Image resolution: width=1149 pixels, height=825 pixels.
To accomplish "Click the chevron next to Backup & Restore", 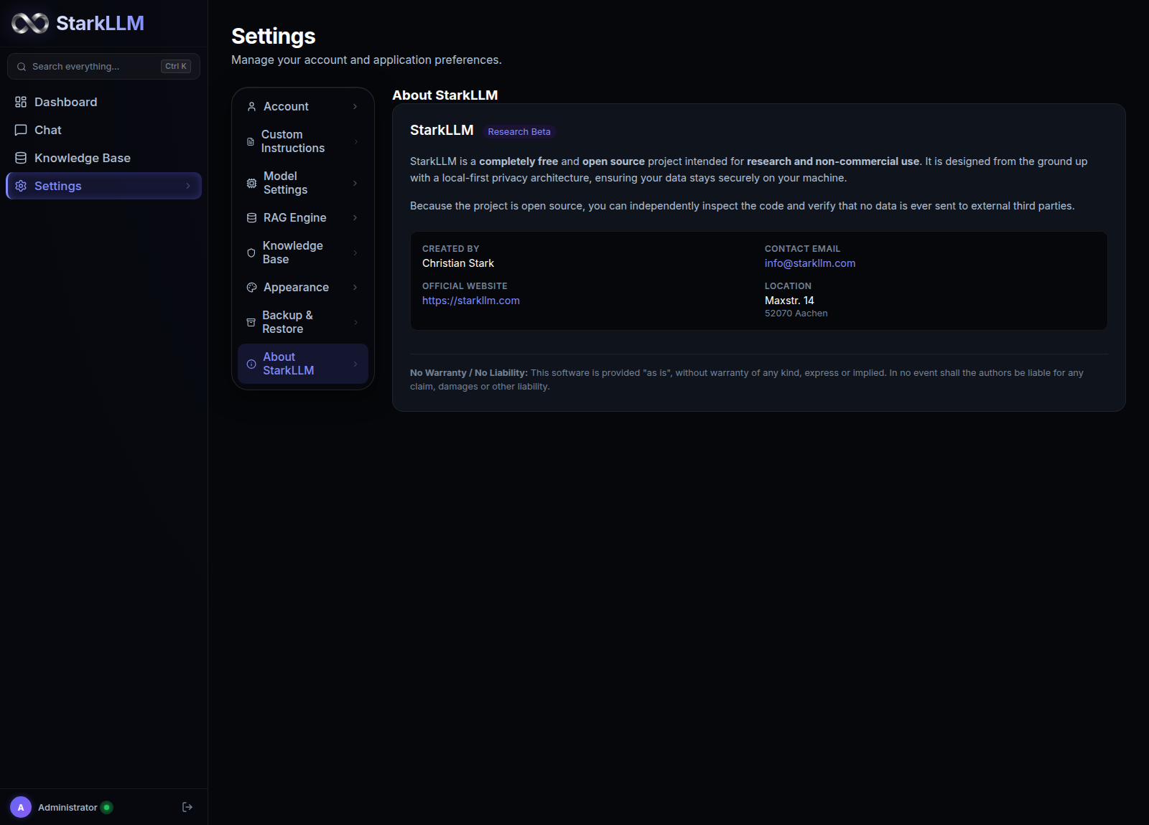I will pyautogui.click(x=355, y=322).
